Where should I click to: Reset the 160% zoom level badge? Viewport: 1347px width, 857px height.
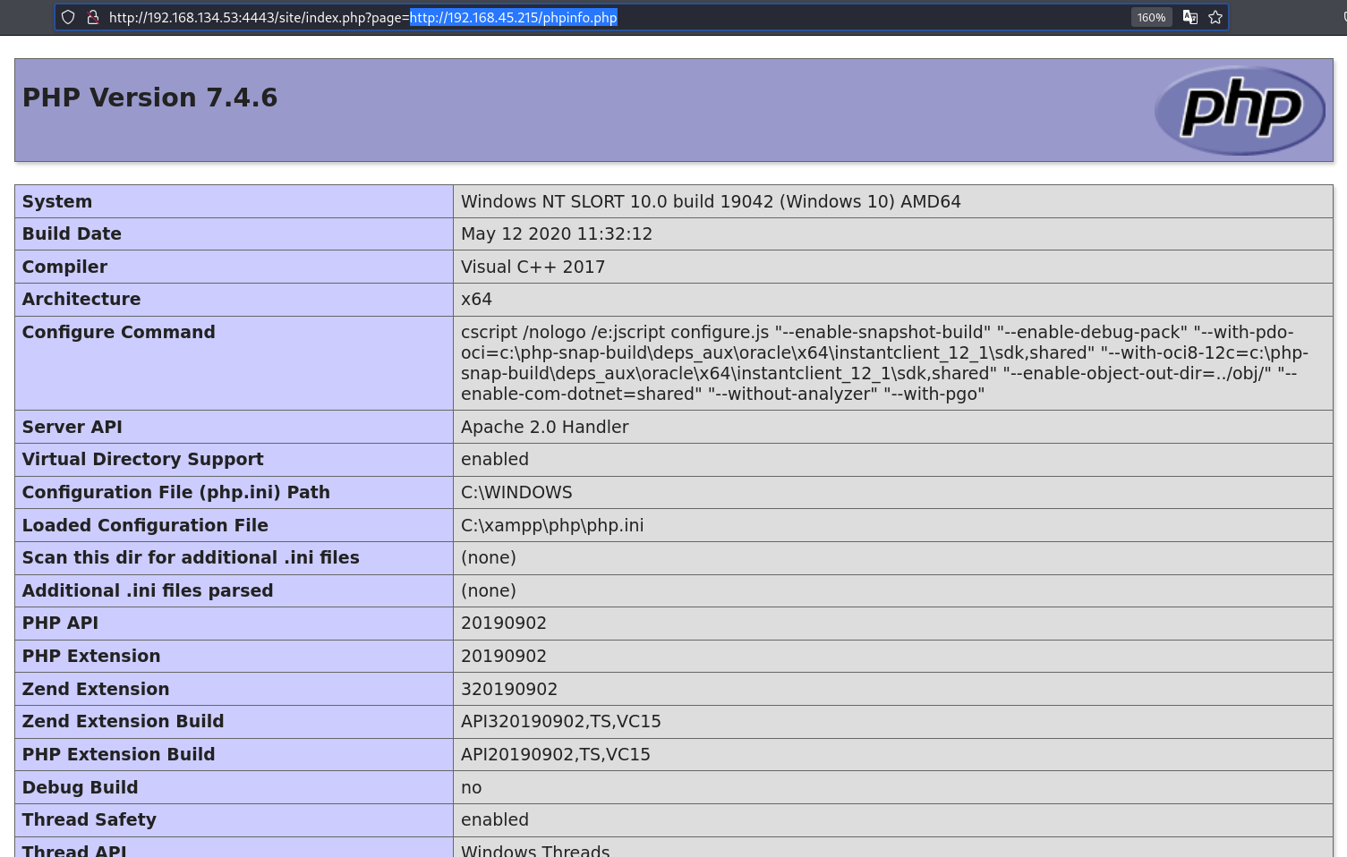(1151, 17)
